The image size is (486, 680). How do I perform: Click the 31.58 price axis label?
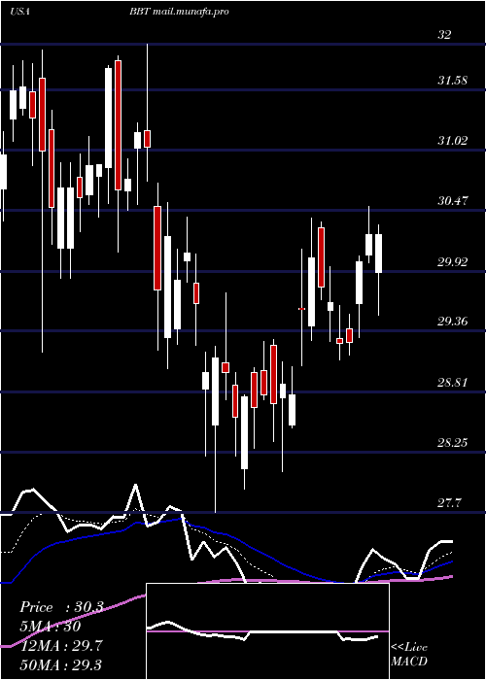click(x=452, y=81)
